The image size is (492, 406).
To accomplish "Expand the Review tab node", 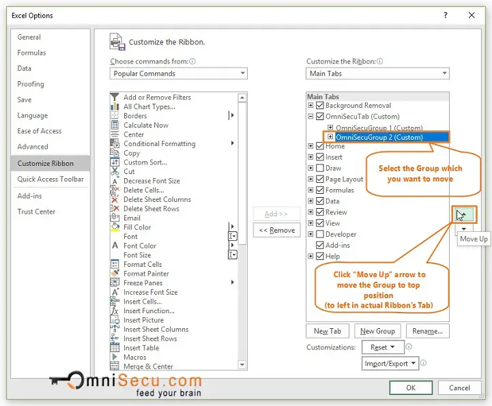I will (x=310, y=212).
